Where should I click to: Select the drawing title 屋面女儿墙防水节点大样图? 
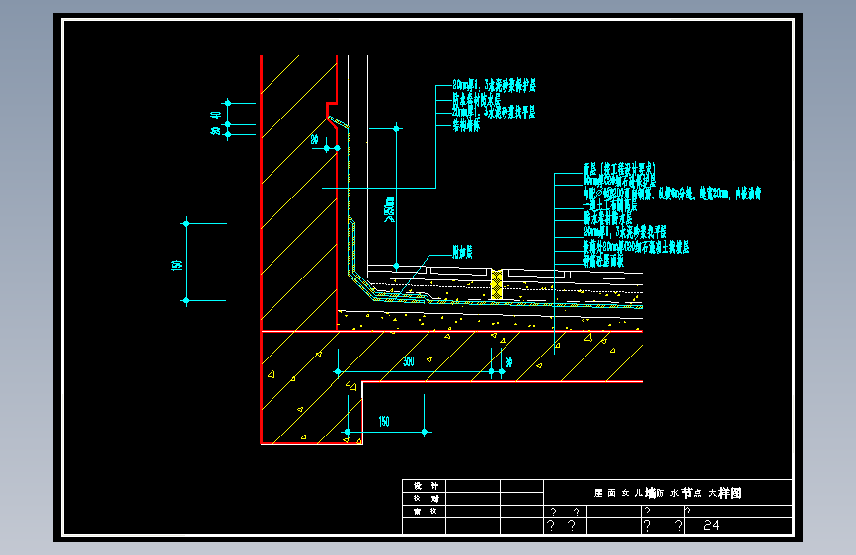tap(667, 493)
